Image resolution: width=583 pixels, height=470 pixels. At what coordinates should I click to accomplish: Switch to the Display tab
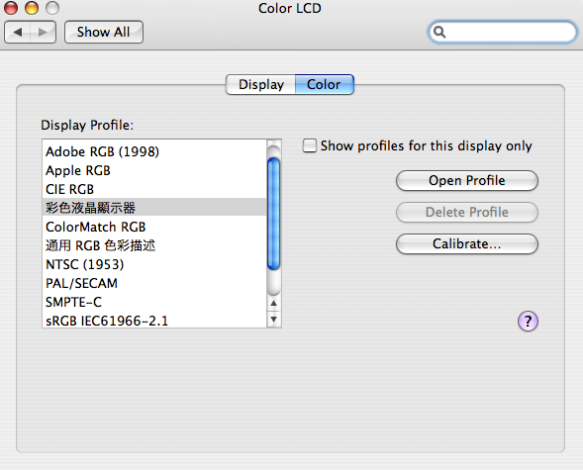coord(260,85)
